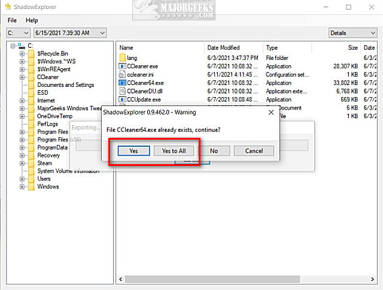
Task: Click Cancel in the warning dialog
Action: [254, 151]
